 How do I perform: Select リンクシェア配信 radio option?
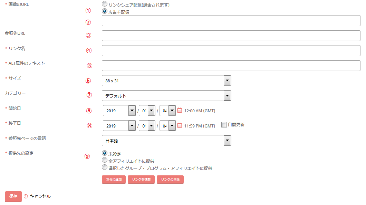[x=105, y=4]
